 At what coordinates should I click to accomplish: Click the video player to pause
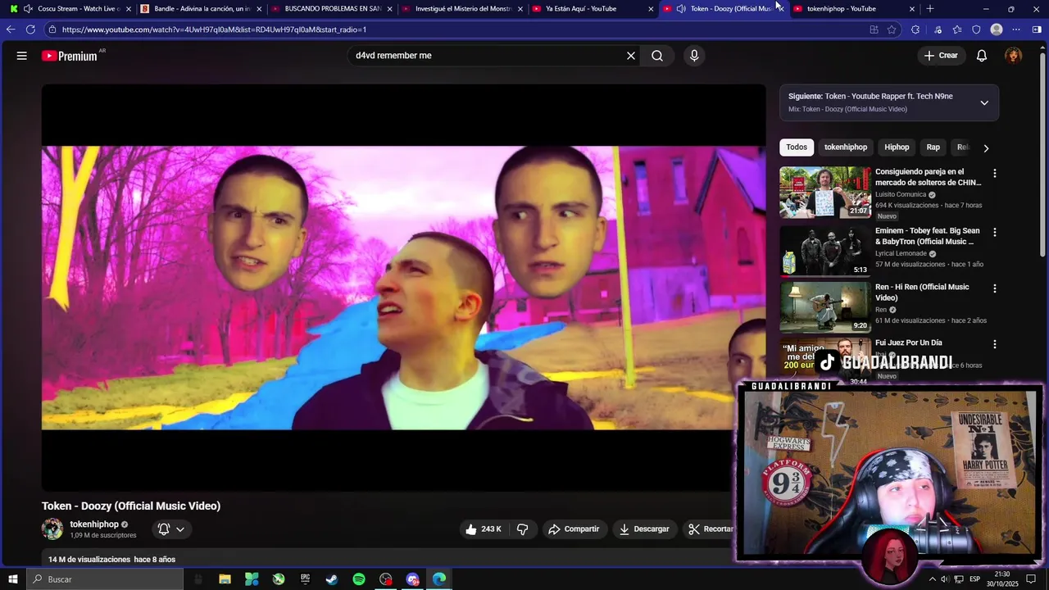point(403,288)
